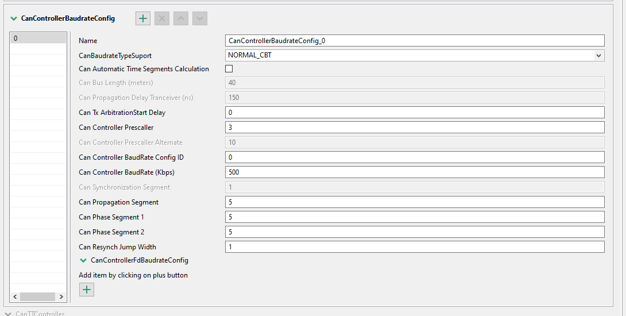This screenshot has height=316, width=626.
Task: Collapse the CanControllerFdBaudrateConfig subsection
Action: click(84, 260)
